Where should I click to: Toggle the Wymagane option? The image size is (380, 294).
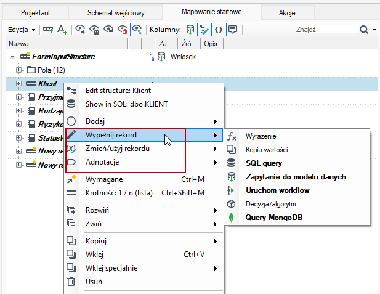coord(144,179)
